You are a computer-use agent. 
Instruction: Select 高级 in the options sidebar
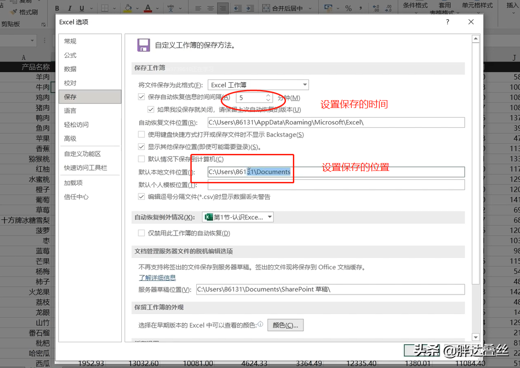point(90,139)
